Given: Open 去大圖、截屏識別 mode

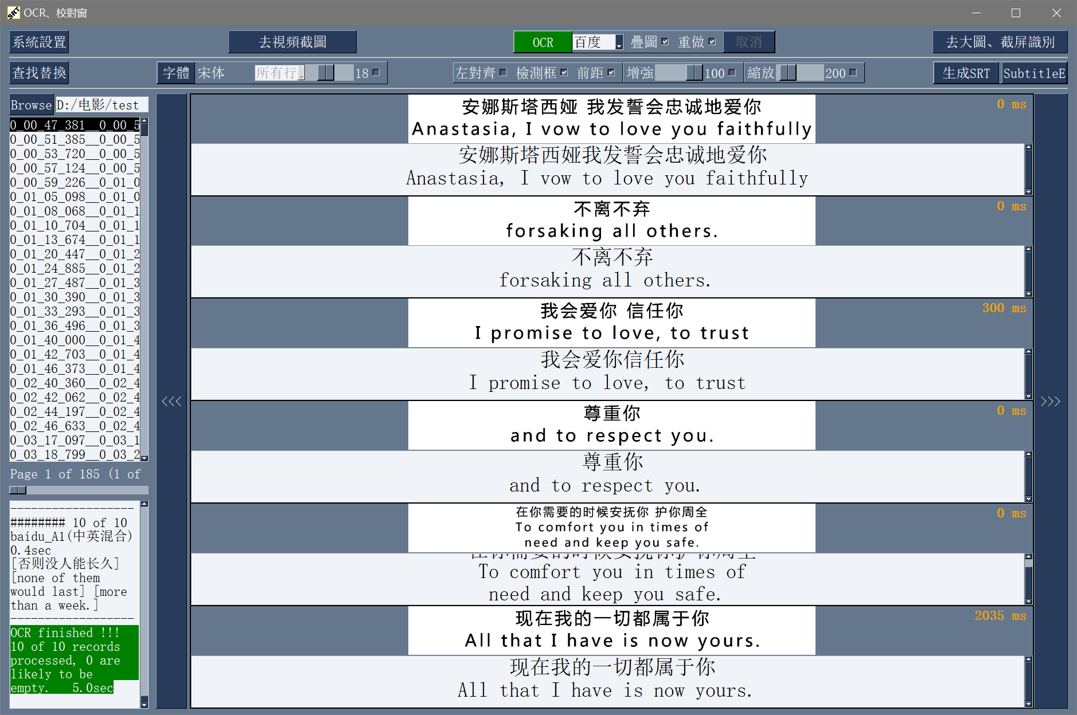Looking at the screenshot, I should 1000,42.
